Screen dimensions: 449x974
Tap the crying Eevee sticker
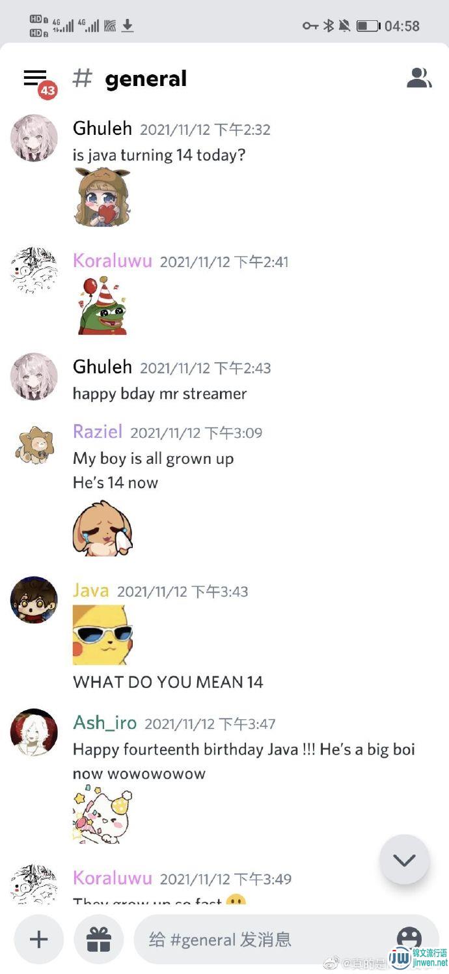[x=102, y=528]
